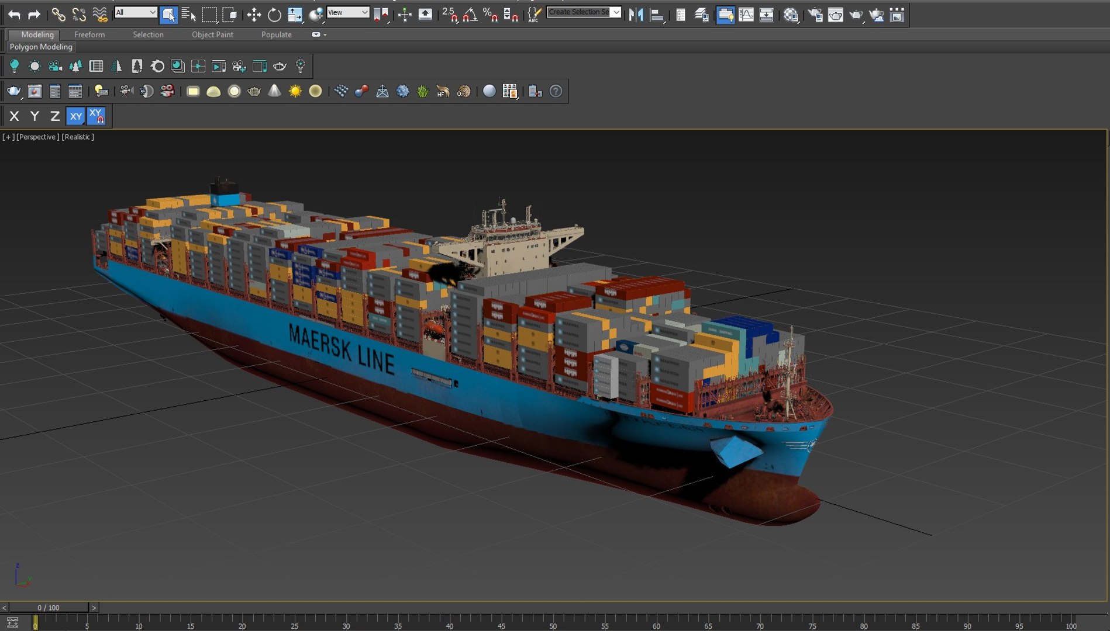The image size is (1110, 631).
Task: Open the Realistic shading menu
Action: pyautogui.click(x=78, y=137)
